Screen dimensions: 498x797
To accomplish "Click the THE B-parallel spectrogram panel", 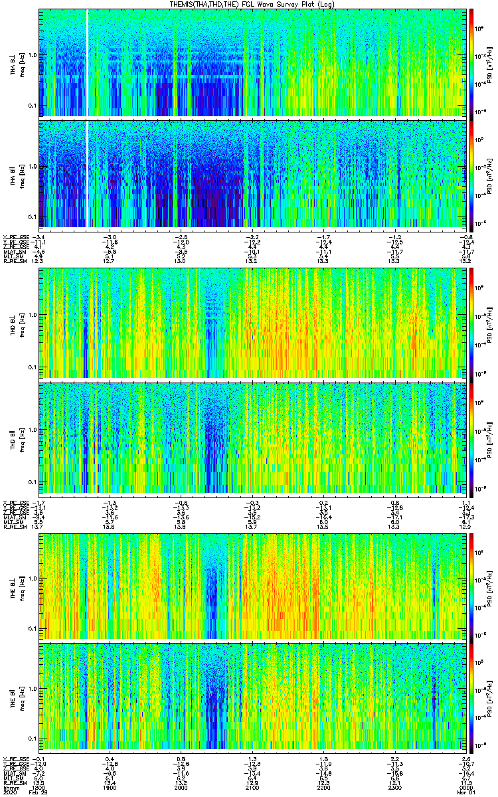I will click(x=252, y=697).
